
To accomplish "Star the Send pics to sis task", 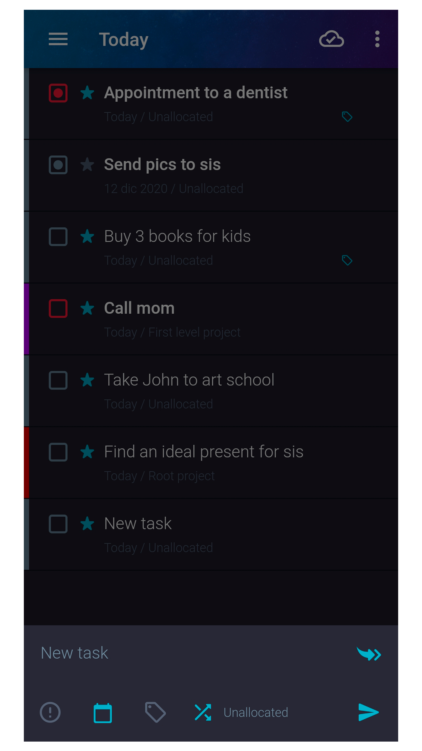I will (x=87, y=165).
